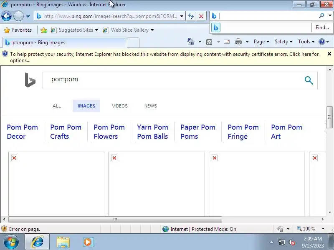This screenshot has height=250, width=334.
Task: Switch to the ALL results tab
Action: [x=57, y=106]
